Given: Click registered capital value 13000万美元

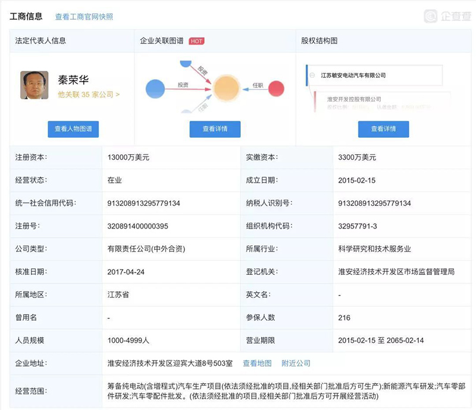Looking at the screenshot, I should 128,157.
